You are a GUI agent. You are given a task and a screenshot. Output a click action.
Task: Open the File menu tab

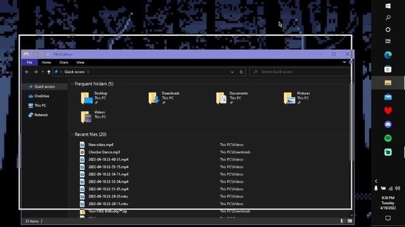tap(30, 62)
